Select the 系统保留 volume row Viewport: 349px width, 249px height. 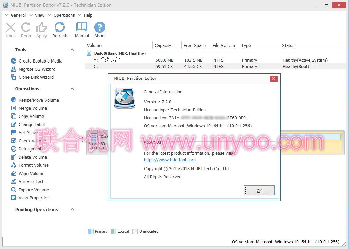[215, 60]
